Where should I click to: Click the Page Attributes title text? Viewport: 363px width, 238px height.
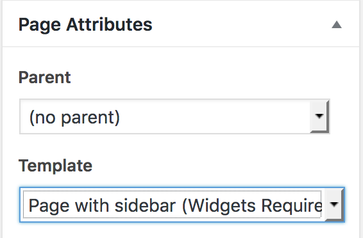tap(85, 25)
